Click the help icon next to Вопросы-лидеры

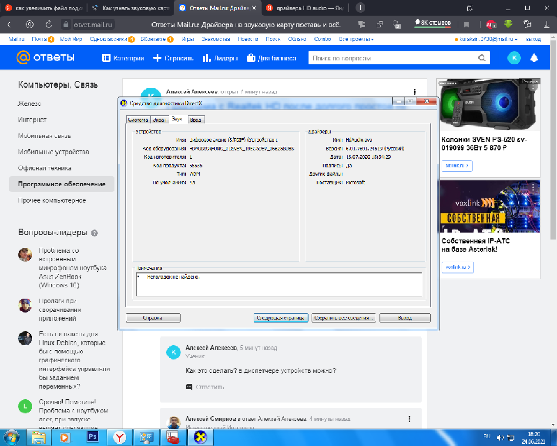94,233
